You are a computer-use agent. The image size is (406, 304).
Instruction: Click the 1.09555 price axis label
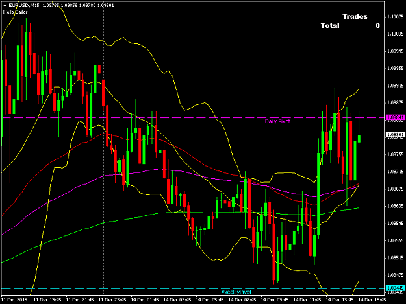pos(396,240)
